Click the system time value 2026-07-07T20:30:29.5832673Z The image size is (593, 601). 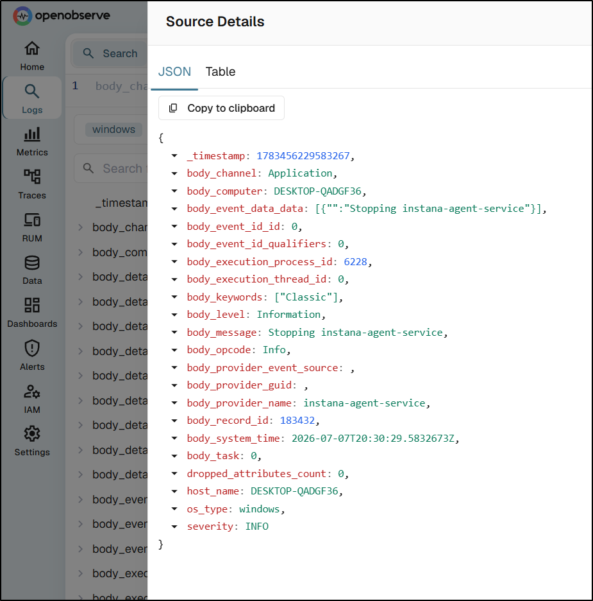[373, 438]
